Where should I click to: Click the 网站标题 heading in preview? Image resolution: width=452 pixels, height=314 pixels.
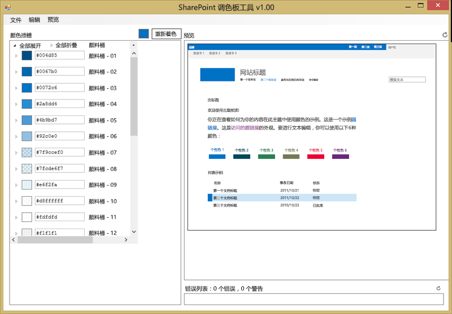click(x=253, y=72)
